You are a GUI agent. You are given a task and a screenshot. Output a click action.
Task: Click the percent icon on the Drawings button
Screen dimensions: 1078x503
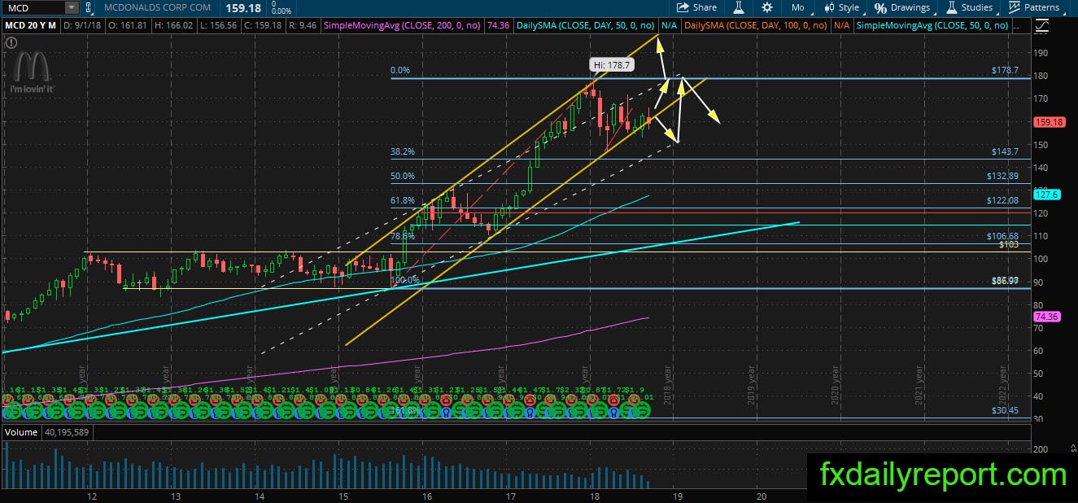tap(880, 7)
